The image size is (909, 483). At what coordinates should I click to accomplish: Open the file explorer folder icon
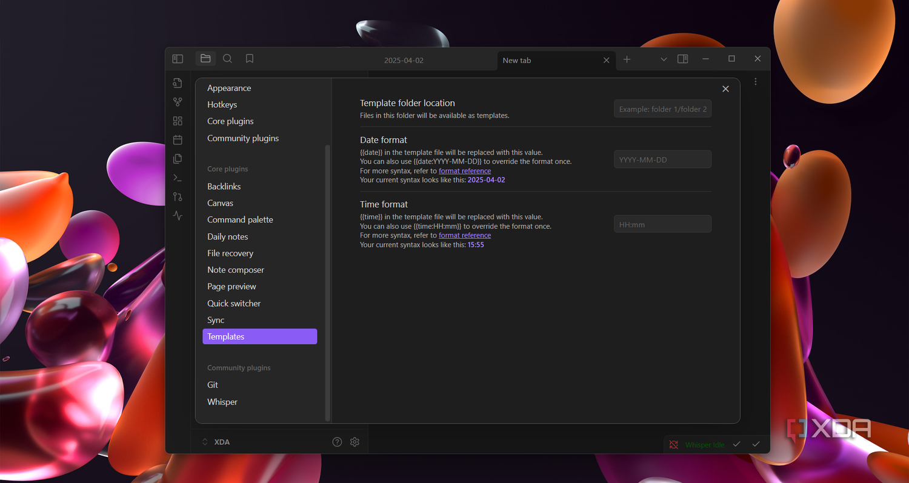(205, 59)
